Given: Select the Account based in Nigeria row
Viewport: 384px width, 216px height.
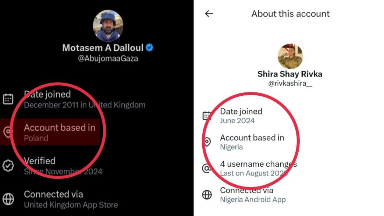Looking at the screenshot, I should pyautogui.click(x=252, y=142).
